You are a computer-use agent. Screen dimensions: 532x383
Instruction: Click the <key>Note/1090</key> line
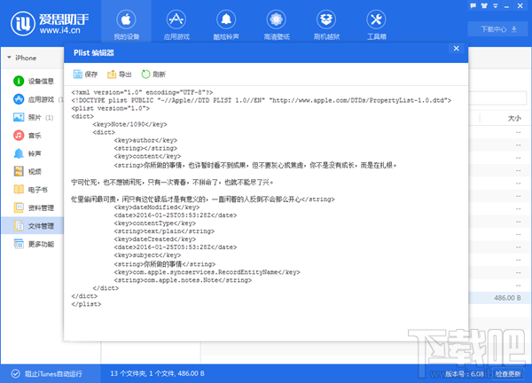(x=130, y=124)
